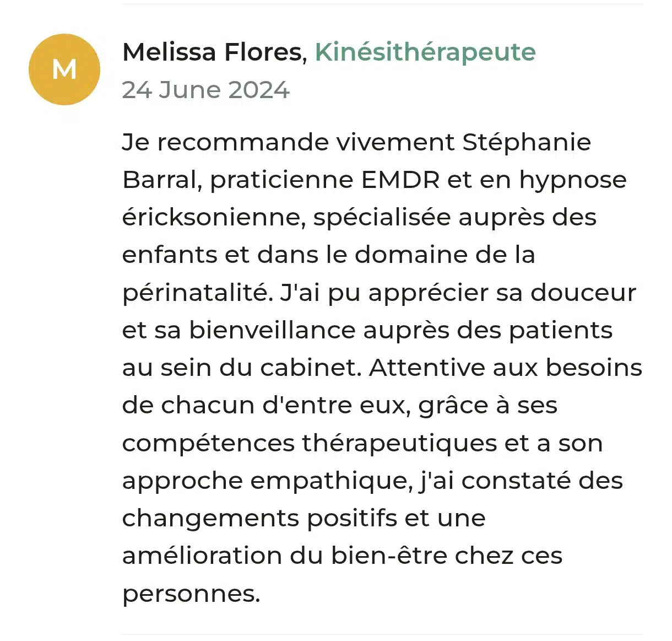Screen dimensions: 672x641
Task: Click the name Stéphanie in review
Action: (x=526, y=142)
